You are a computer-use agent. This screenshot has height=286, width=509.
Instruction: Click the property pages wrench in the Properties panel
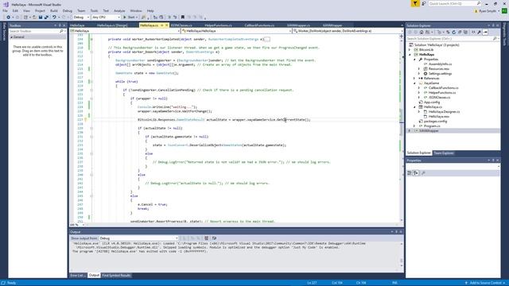pos(423,173)
